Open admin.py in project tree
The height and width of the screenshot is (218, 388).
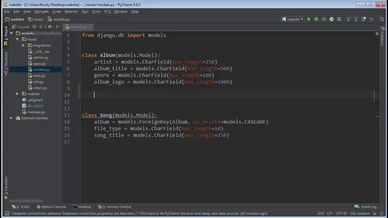[38, 58]
